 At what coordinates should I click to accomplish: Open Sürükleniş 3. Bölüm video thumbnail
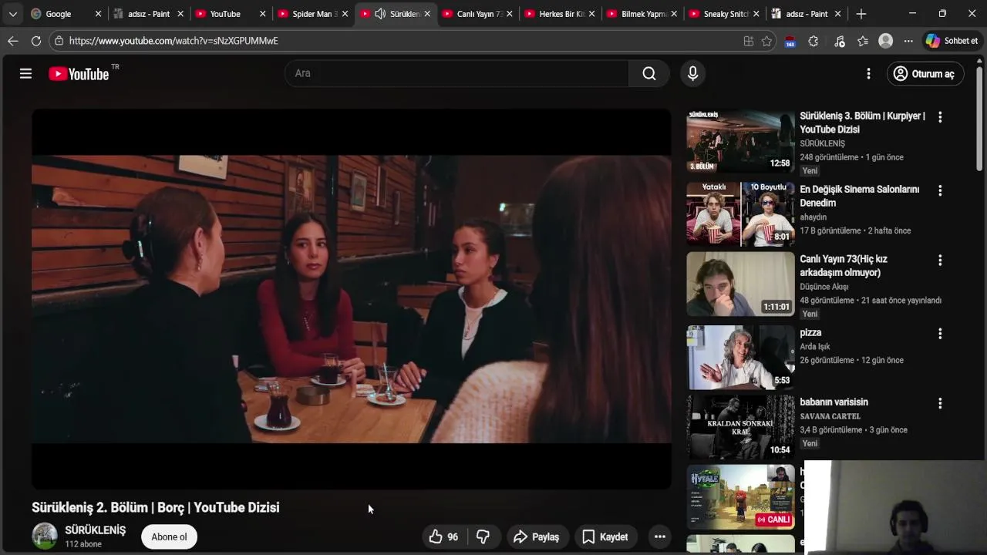[740, 141]
